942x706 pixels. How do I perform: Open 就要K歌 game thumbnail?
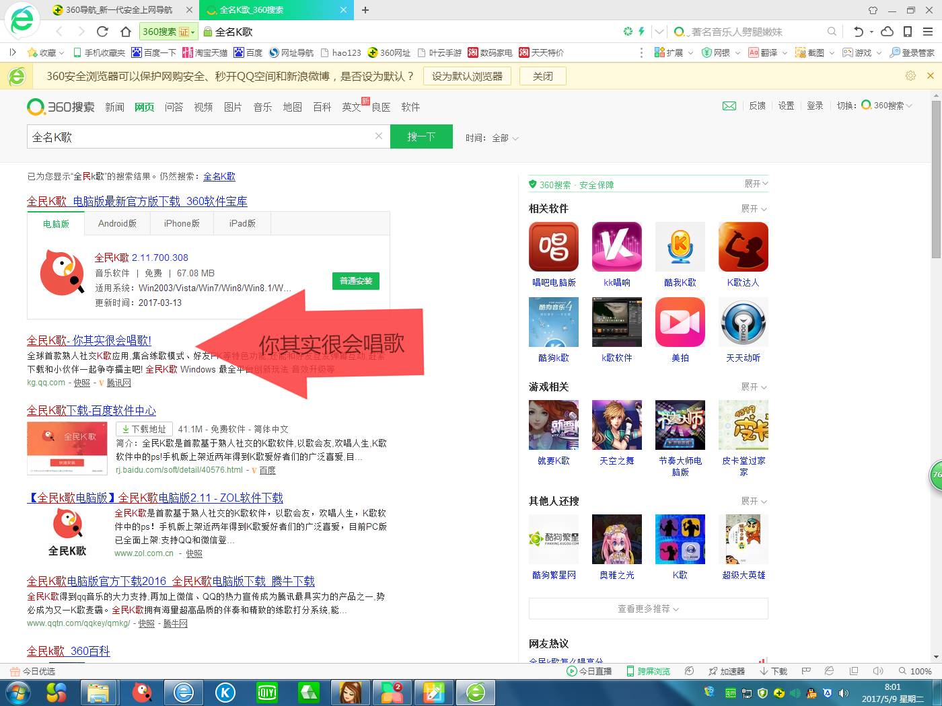pos(554,425)
